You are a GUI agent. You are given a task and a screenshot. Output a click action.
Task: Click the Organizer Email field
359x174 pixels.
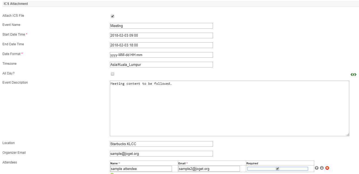[x=161, y=154]
